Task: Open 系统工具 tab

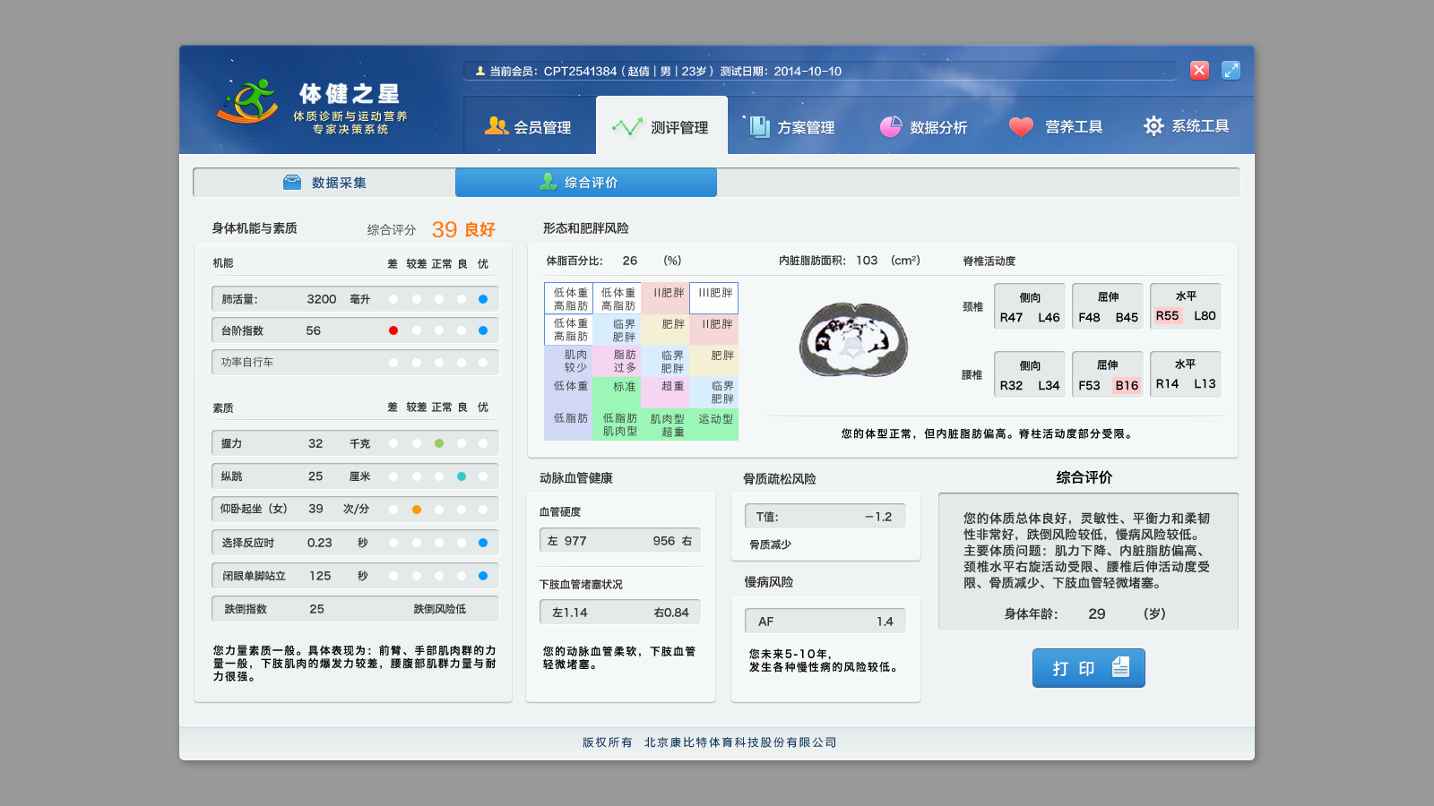Action: coord(1186,125)
